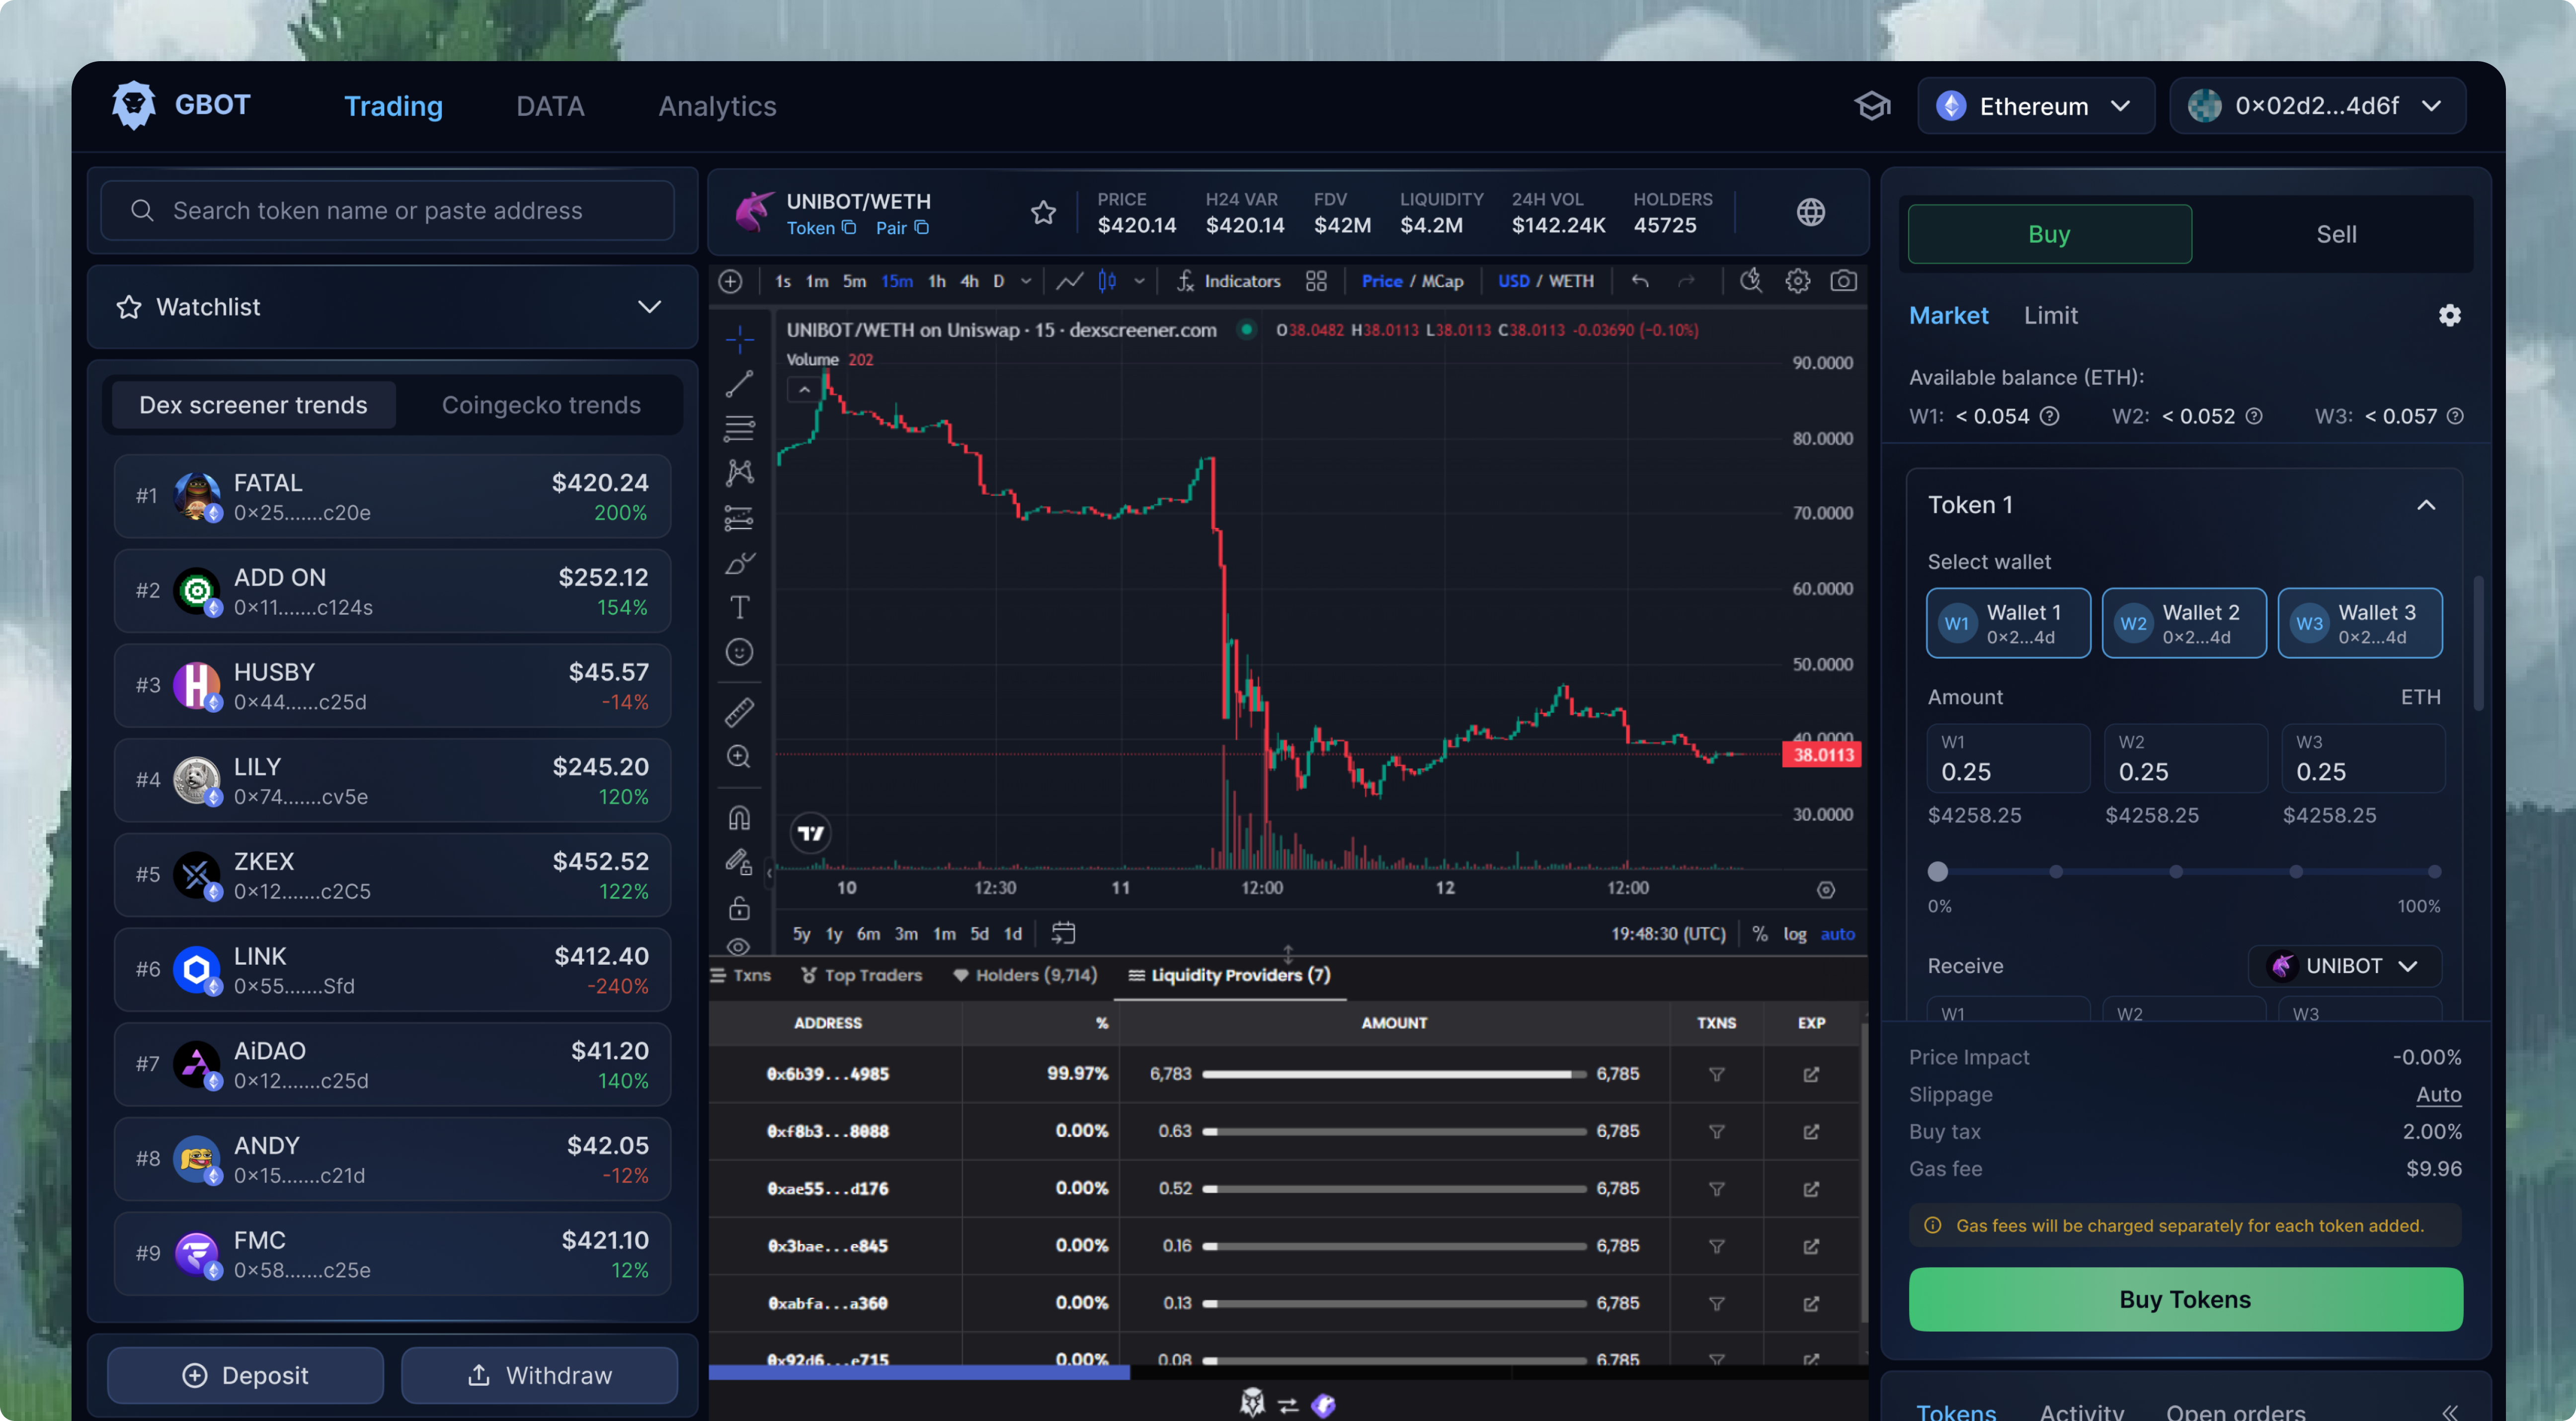Toggle Wallet 2 selection
Screen dimensions: 2576x1421
coord(2184,623)
